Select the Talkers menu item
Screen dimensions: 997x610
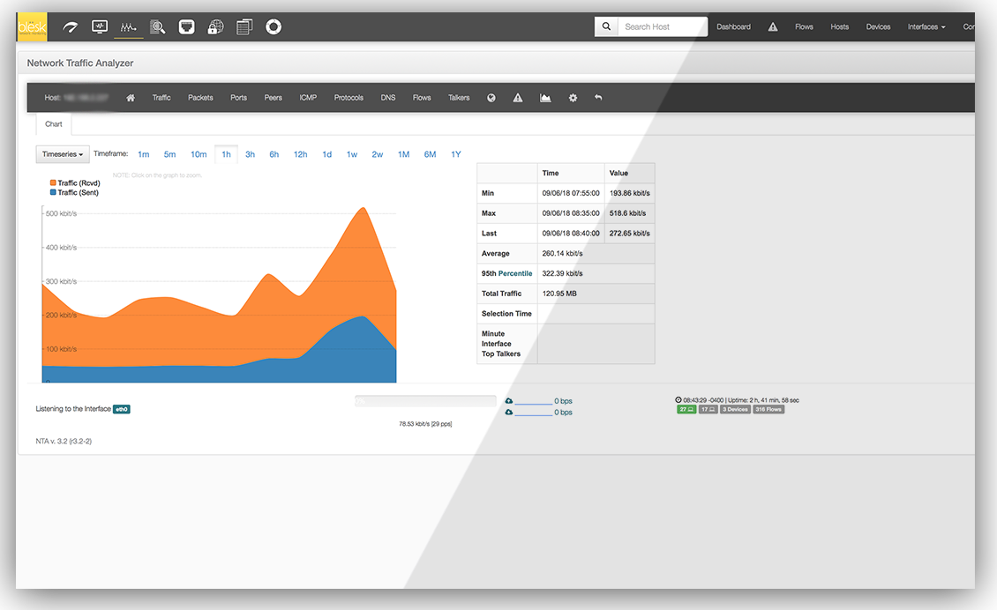(x=459, y=98)
